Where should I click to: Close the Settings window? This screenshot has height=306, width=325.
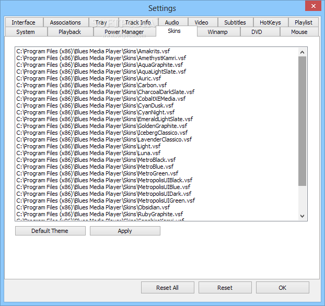313,6
